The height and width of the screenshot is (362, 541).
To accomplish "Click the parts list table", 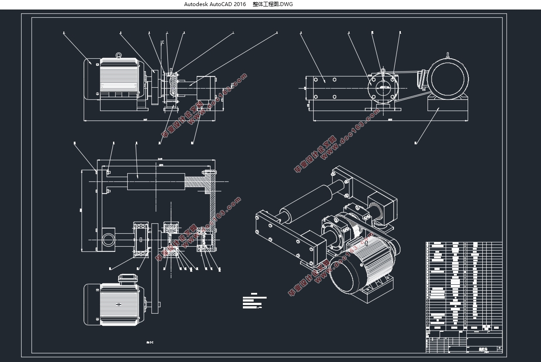I will tap(464, 286).
